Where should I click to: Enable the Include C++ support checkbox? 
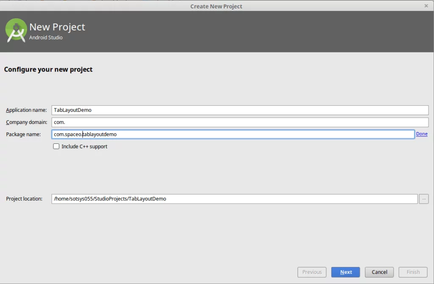pyautogui.click(x=56, y=146)
